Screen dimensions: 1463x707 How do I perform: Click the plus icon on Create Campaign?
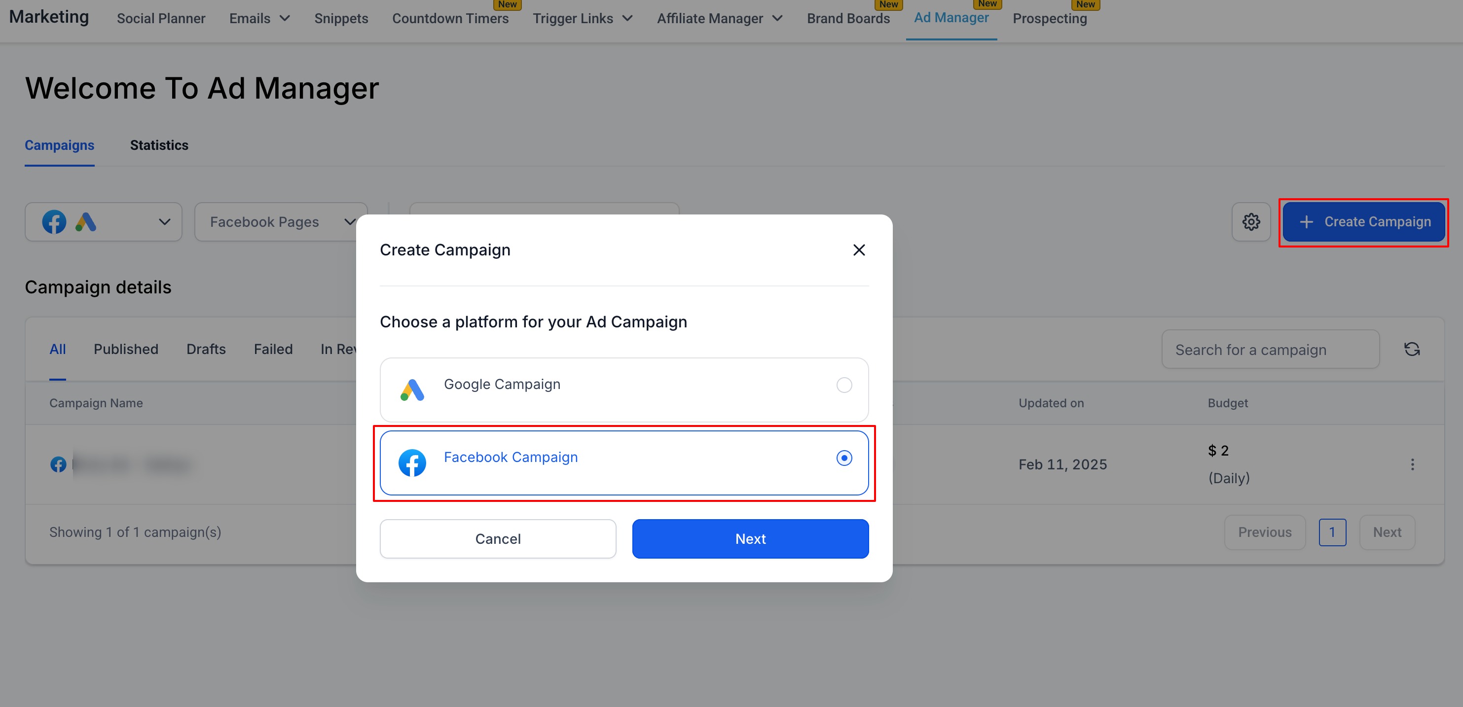(1306, 221)
